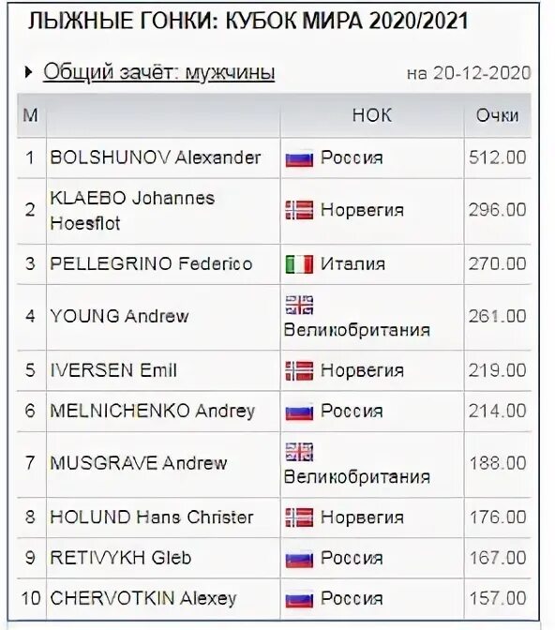555x630 pixels.
Task: Click the Norway flag beside Iversen Emil
Action: coord(299,371)
